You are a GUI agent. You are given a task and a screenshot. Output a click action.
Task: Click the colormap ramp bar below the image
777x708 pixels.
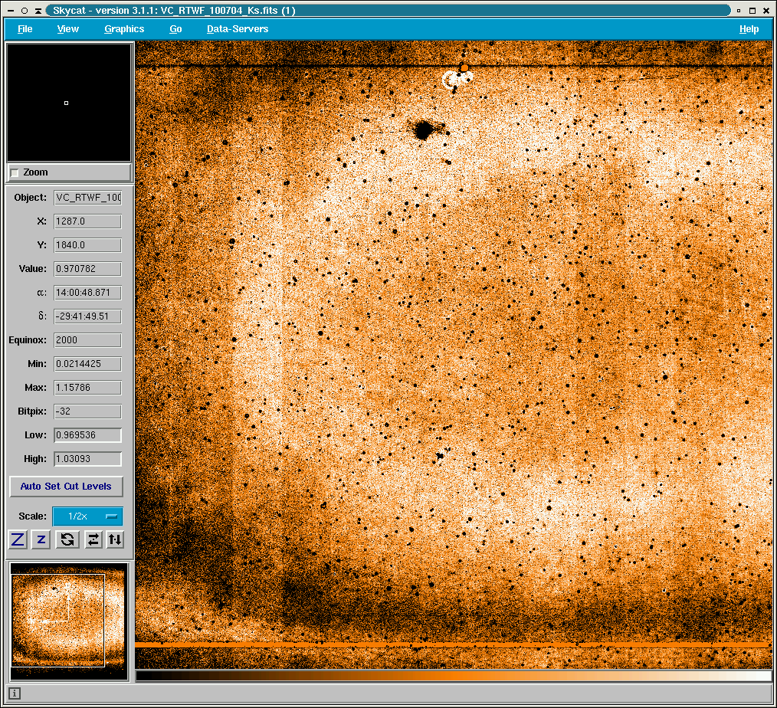pos(453,676)
